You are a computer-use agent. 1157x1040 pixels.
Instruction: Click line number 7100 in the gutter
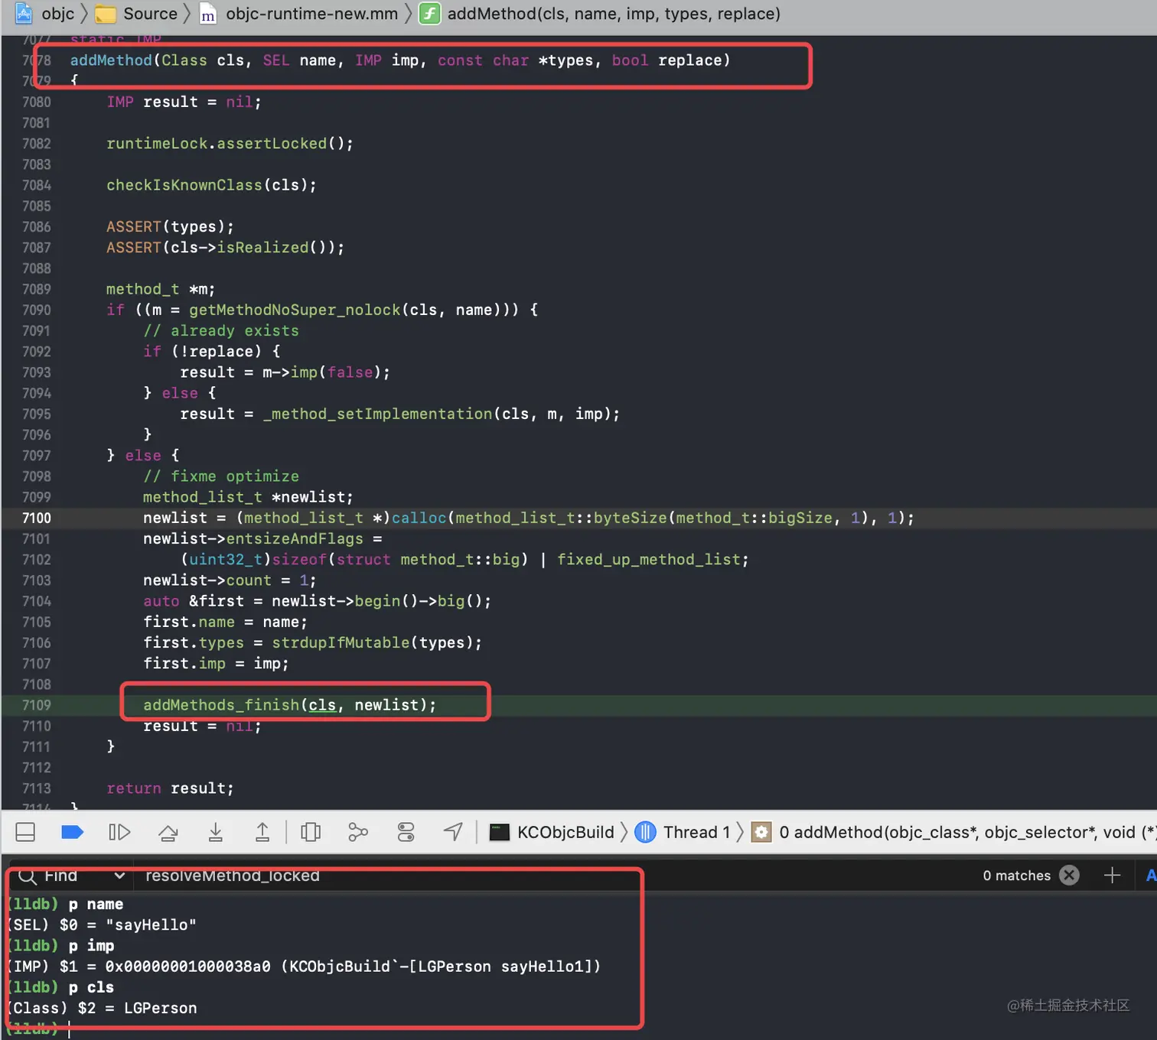(37, 518)
